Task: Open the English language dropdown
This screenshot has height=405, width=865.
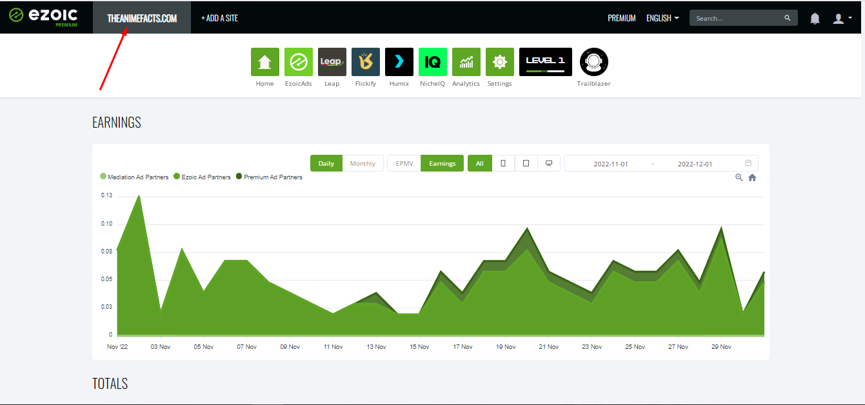Action: (x=662, y=18)
